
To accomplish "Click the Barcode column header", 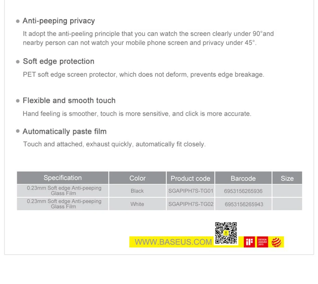I will point(243,178).
